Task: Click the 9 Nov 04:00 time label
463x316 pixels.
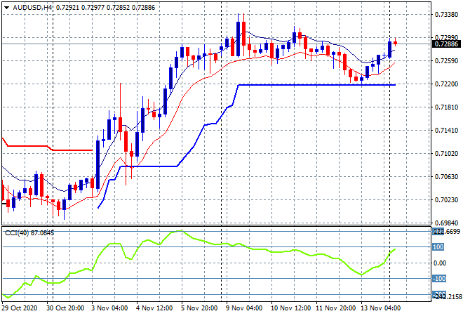Action: [x=244, y=308]
